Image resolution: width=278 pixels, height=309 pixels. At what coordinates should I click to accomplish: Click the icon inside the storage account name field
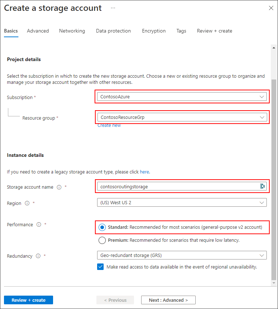(x=262, y=186)
